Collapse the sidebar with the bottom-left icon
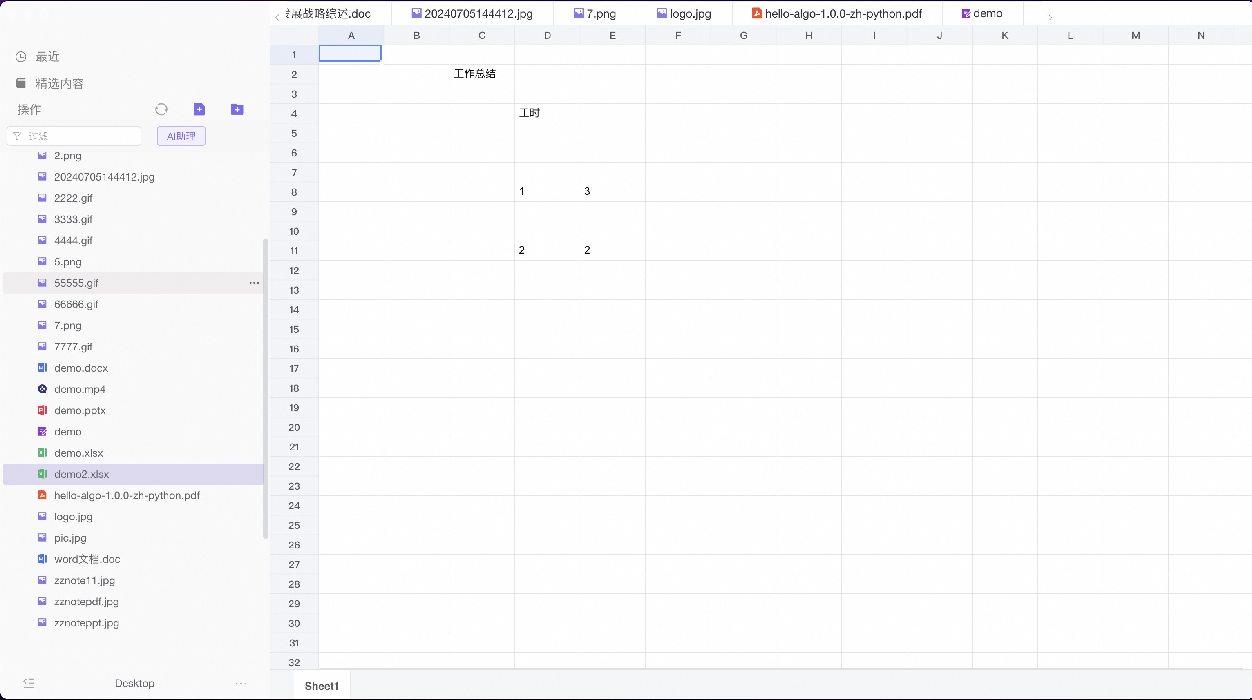This screenshot has height=700, width=1252. click(x=29, y=683)
